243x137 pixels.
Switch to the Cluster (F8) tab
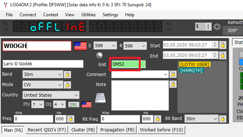point(83,130)
